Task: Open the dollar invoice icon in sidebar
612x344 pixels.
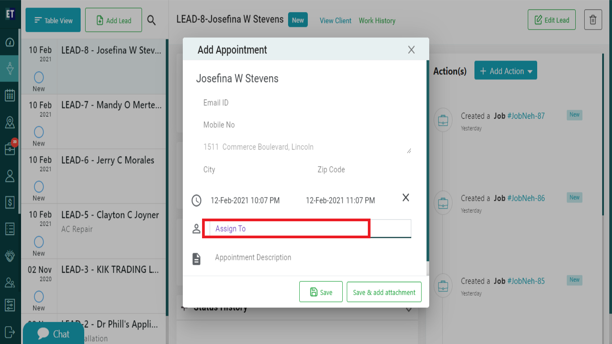Action: (10, 202)
